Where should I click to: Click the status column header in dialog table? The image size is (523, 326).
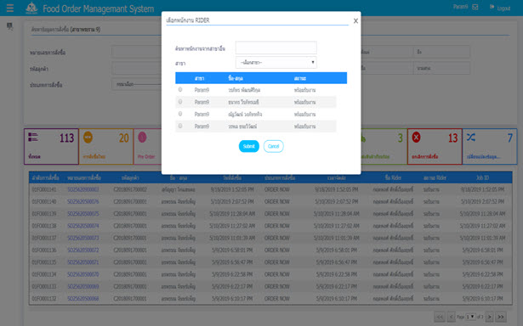300,78
